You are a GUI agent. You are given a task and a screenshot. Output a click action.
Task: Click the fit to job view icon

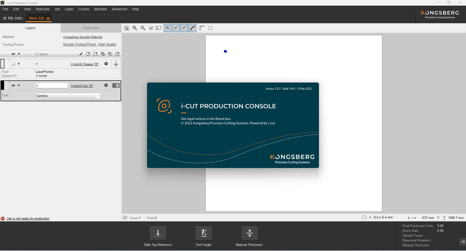(151, 28)
